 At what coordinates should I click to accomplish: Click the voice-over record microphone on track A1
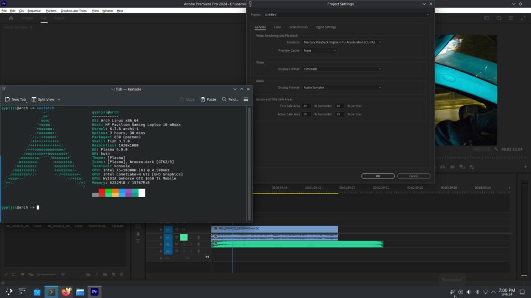(x=199, y=237)
